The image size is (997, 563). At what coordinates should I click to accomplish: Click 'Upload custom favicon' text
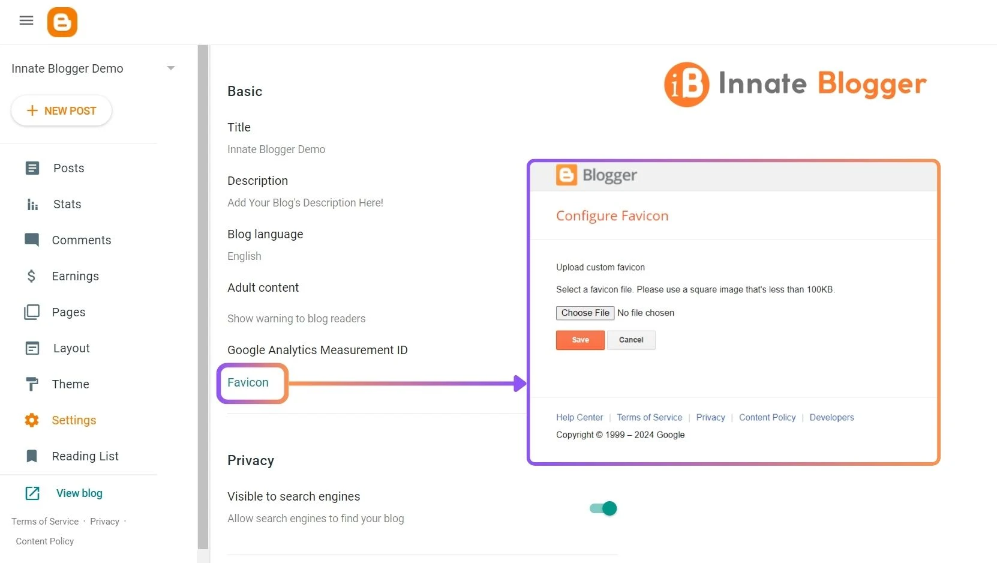click(600, 267)
